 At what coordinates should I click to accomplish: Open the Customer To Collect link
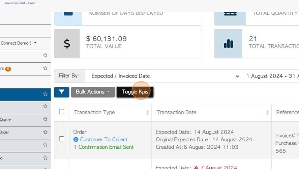pos(104,140)
